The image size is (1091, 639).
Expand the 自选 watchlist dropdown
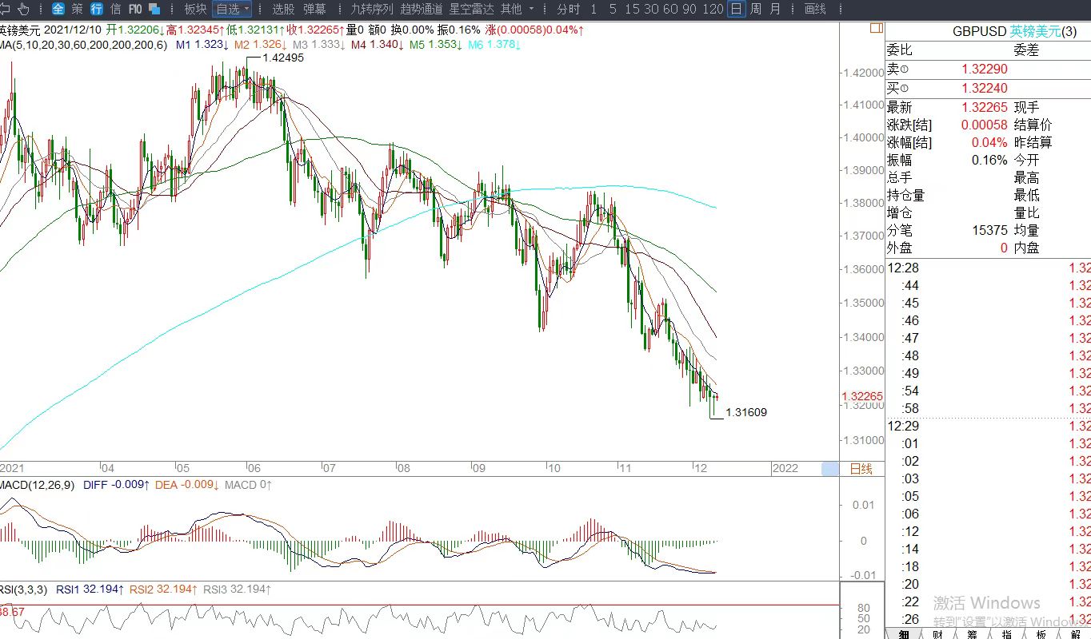[x=233, y=9]
